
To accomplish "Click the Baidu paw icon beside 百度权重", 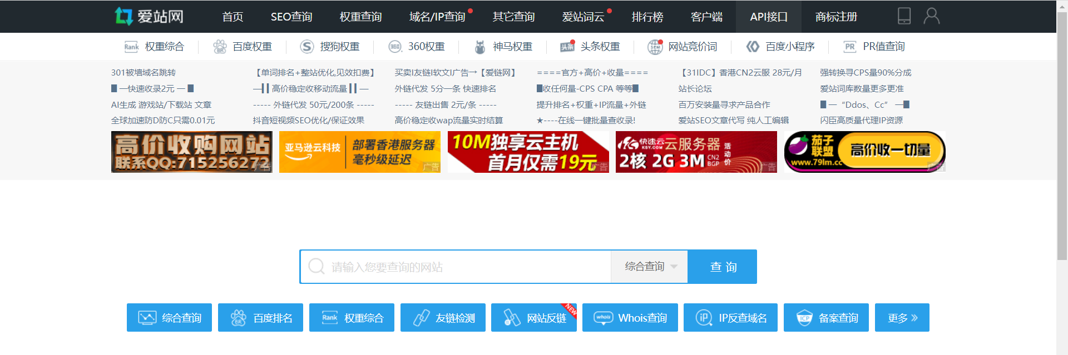I will (220, 47).
